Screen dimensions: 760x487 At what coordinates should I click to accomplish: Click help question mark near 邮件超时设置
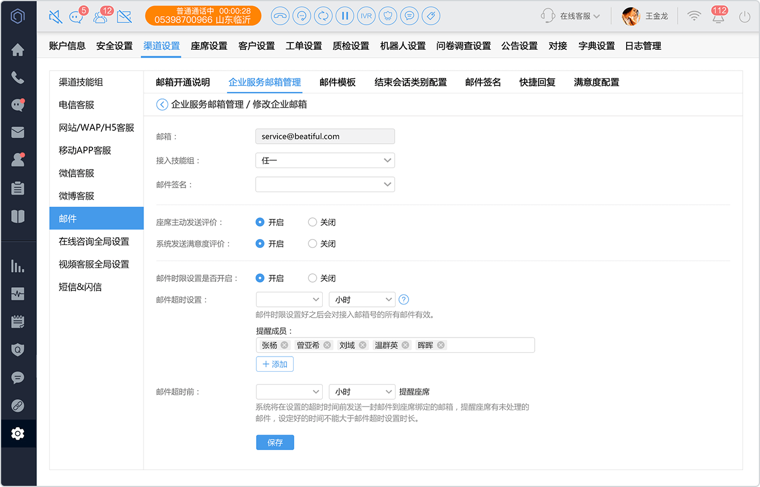pos(404,299)
